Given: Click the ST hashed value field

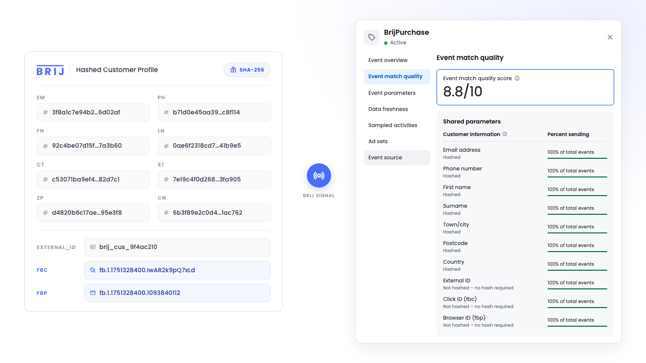Looking at the screenshot, I should [214, 179].
